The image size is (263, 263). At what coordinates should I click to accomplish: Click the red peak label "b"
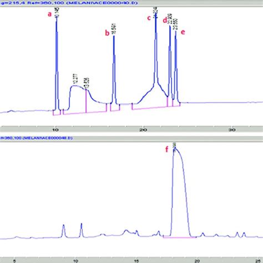[107, 33]
